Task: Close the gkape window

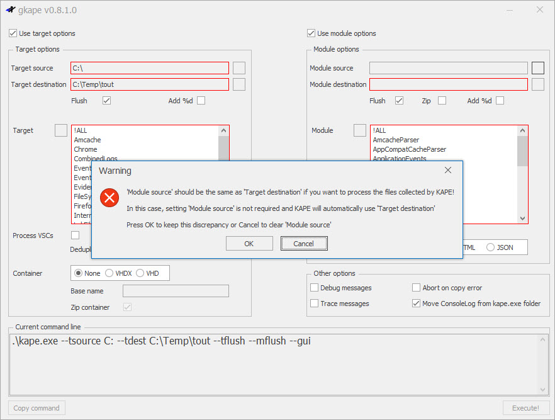Action: (539, 10)
